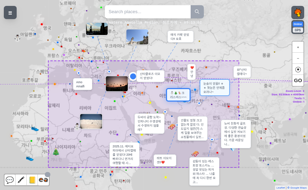Click the Size 9230km x 4995km text
Screen dimensions: 308x190
(x=288, y=95)
